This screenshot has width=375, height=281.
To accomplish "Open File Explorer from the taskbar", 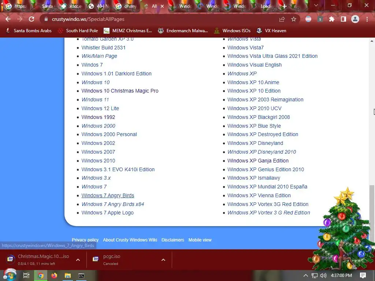I will click(68, 276).
